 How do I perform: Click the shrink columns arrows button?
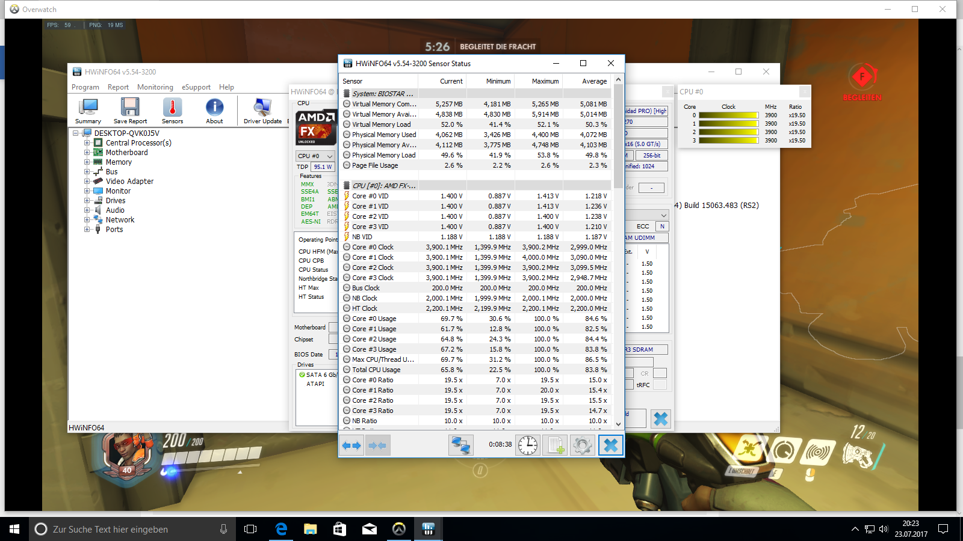(x=379, y=445)
